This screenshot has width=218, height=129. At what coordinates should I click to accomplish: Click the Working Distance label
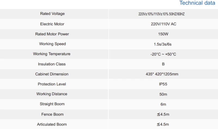(52, 94)
